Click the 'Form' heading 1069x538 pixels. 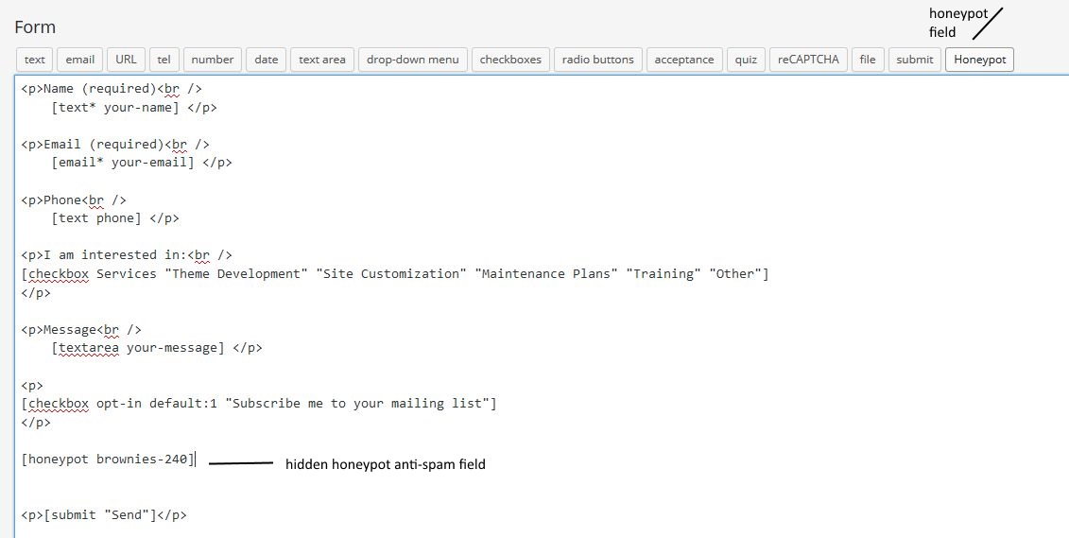(x=35, y=27)
